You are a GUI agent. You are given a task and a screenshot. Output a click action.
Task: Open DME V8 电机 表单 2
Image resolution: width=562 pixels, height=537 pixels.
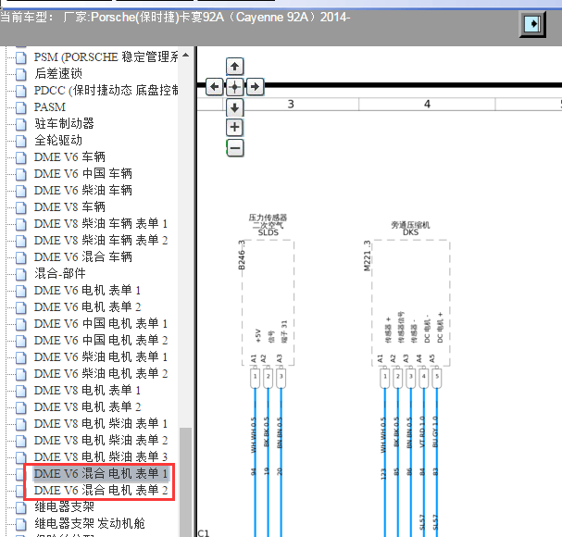[x=87, y=406]
